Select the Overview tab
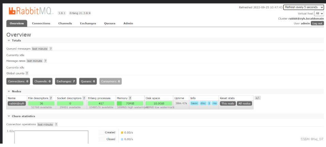326x147 pixels. tap(17, 23)
